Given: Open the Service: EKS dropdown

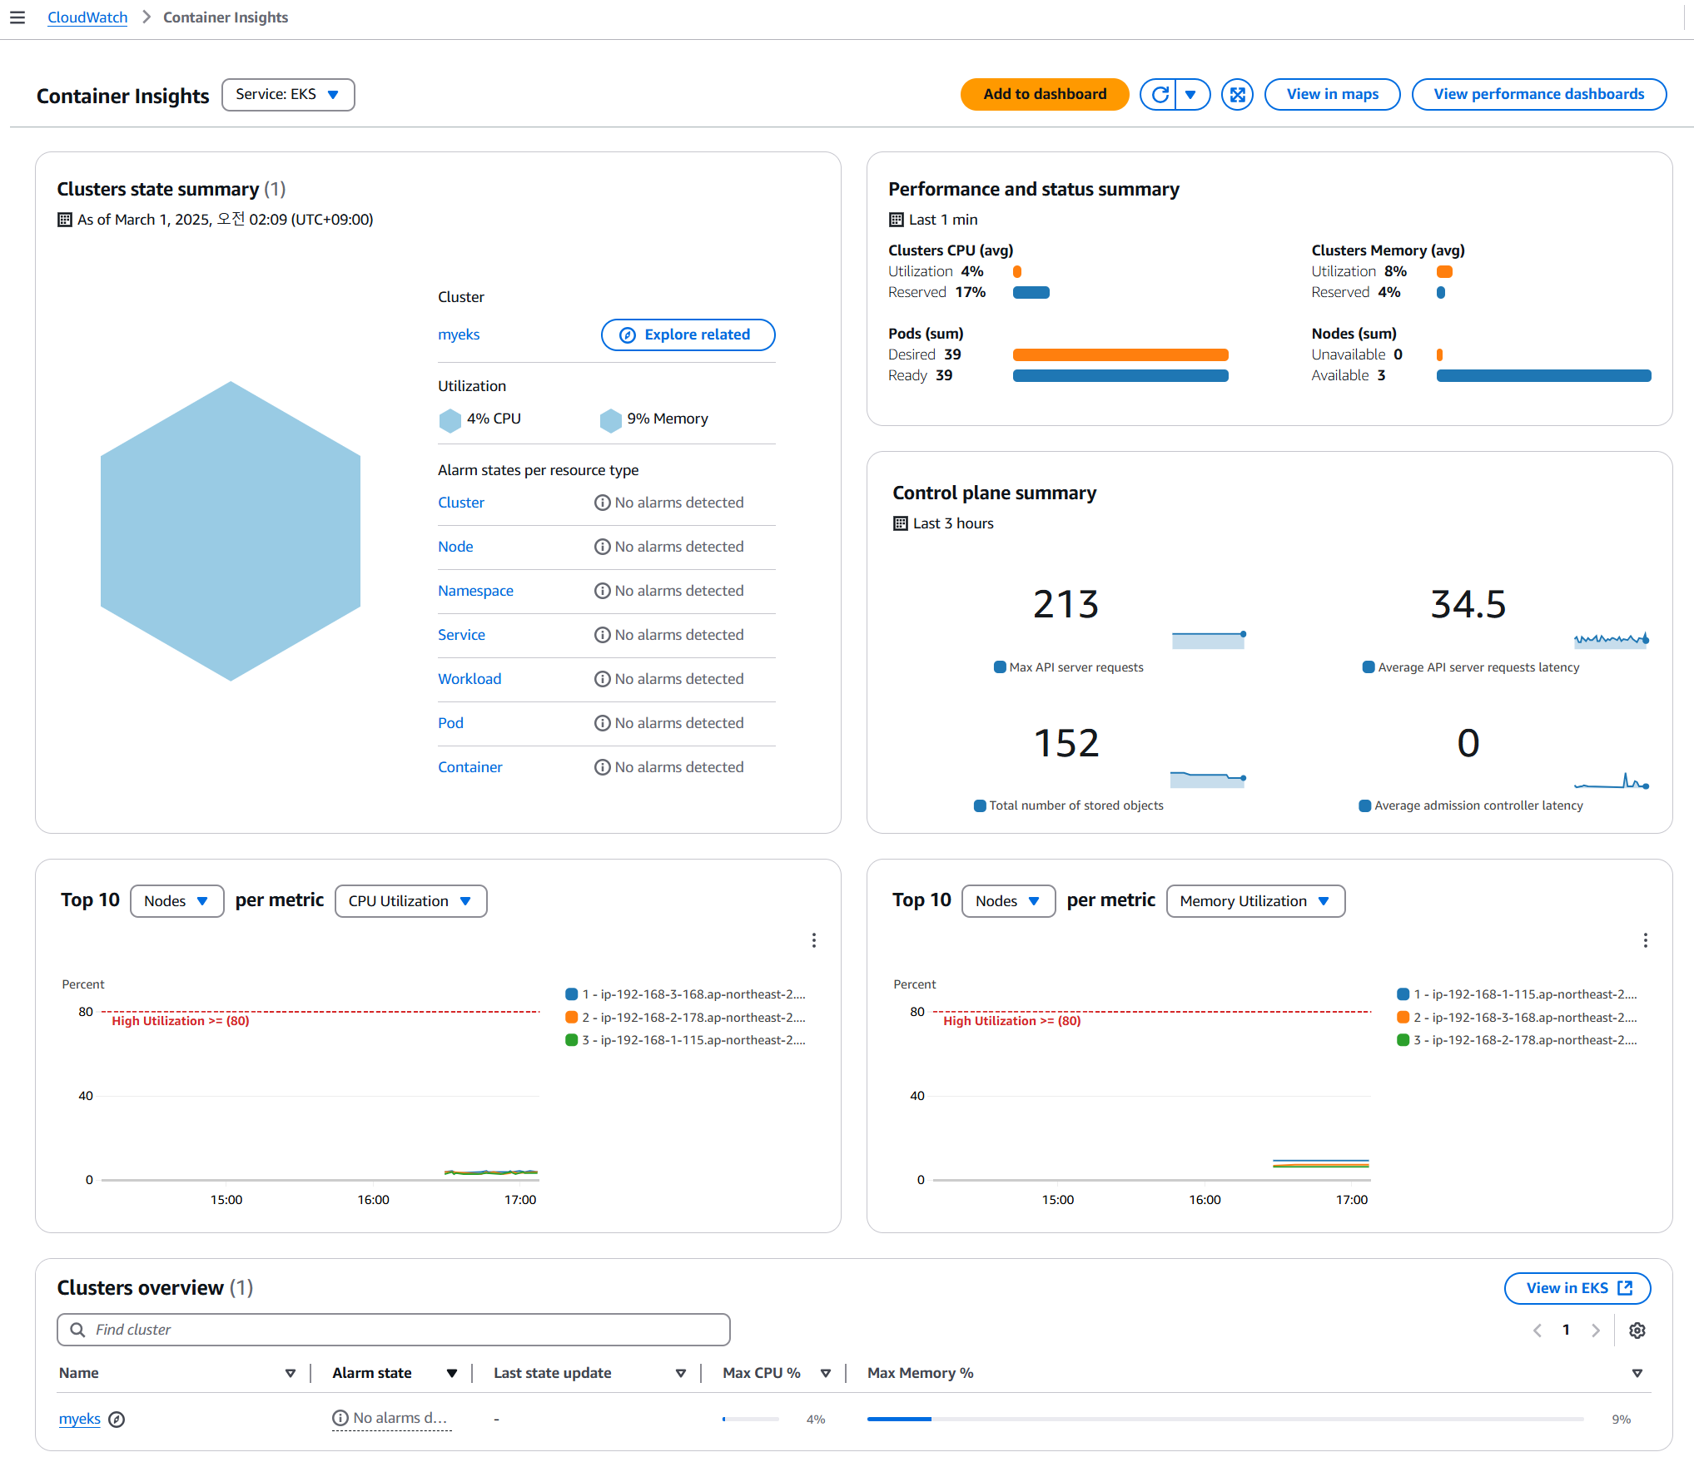Looking at the screenshot, I should pyautogui.click(x=288, y=95).
